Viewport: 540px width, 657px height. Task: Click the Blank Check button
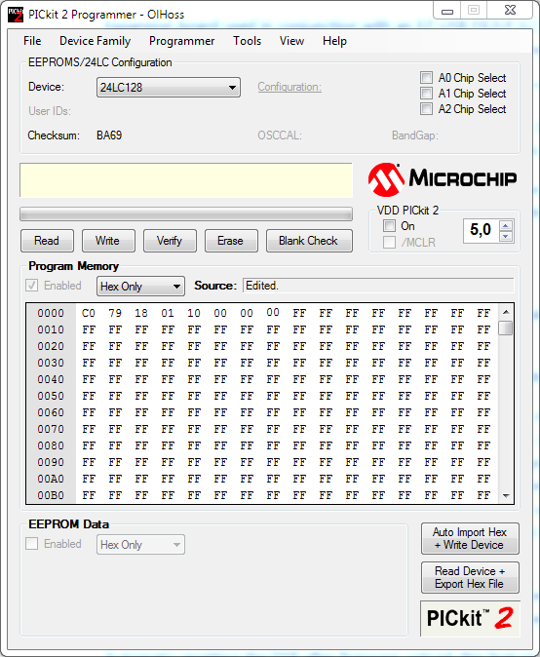coord(309,241)
